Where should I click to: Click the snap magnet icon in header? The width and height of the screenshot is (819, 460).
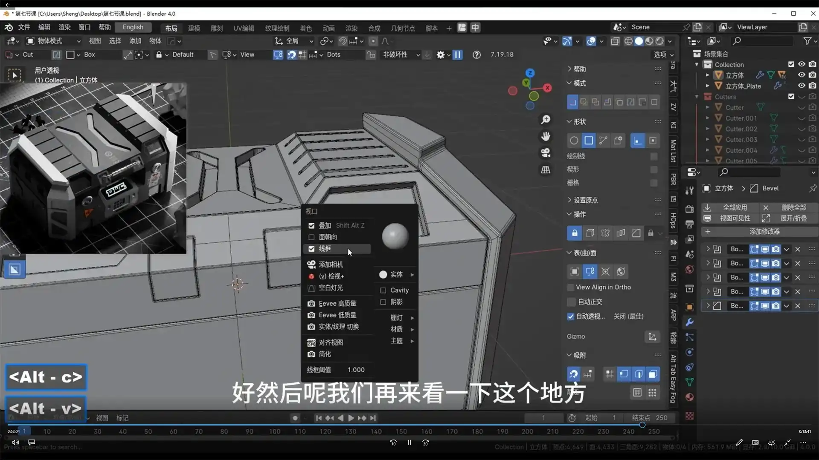tap(343, 41)
